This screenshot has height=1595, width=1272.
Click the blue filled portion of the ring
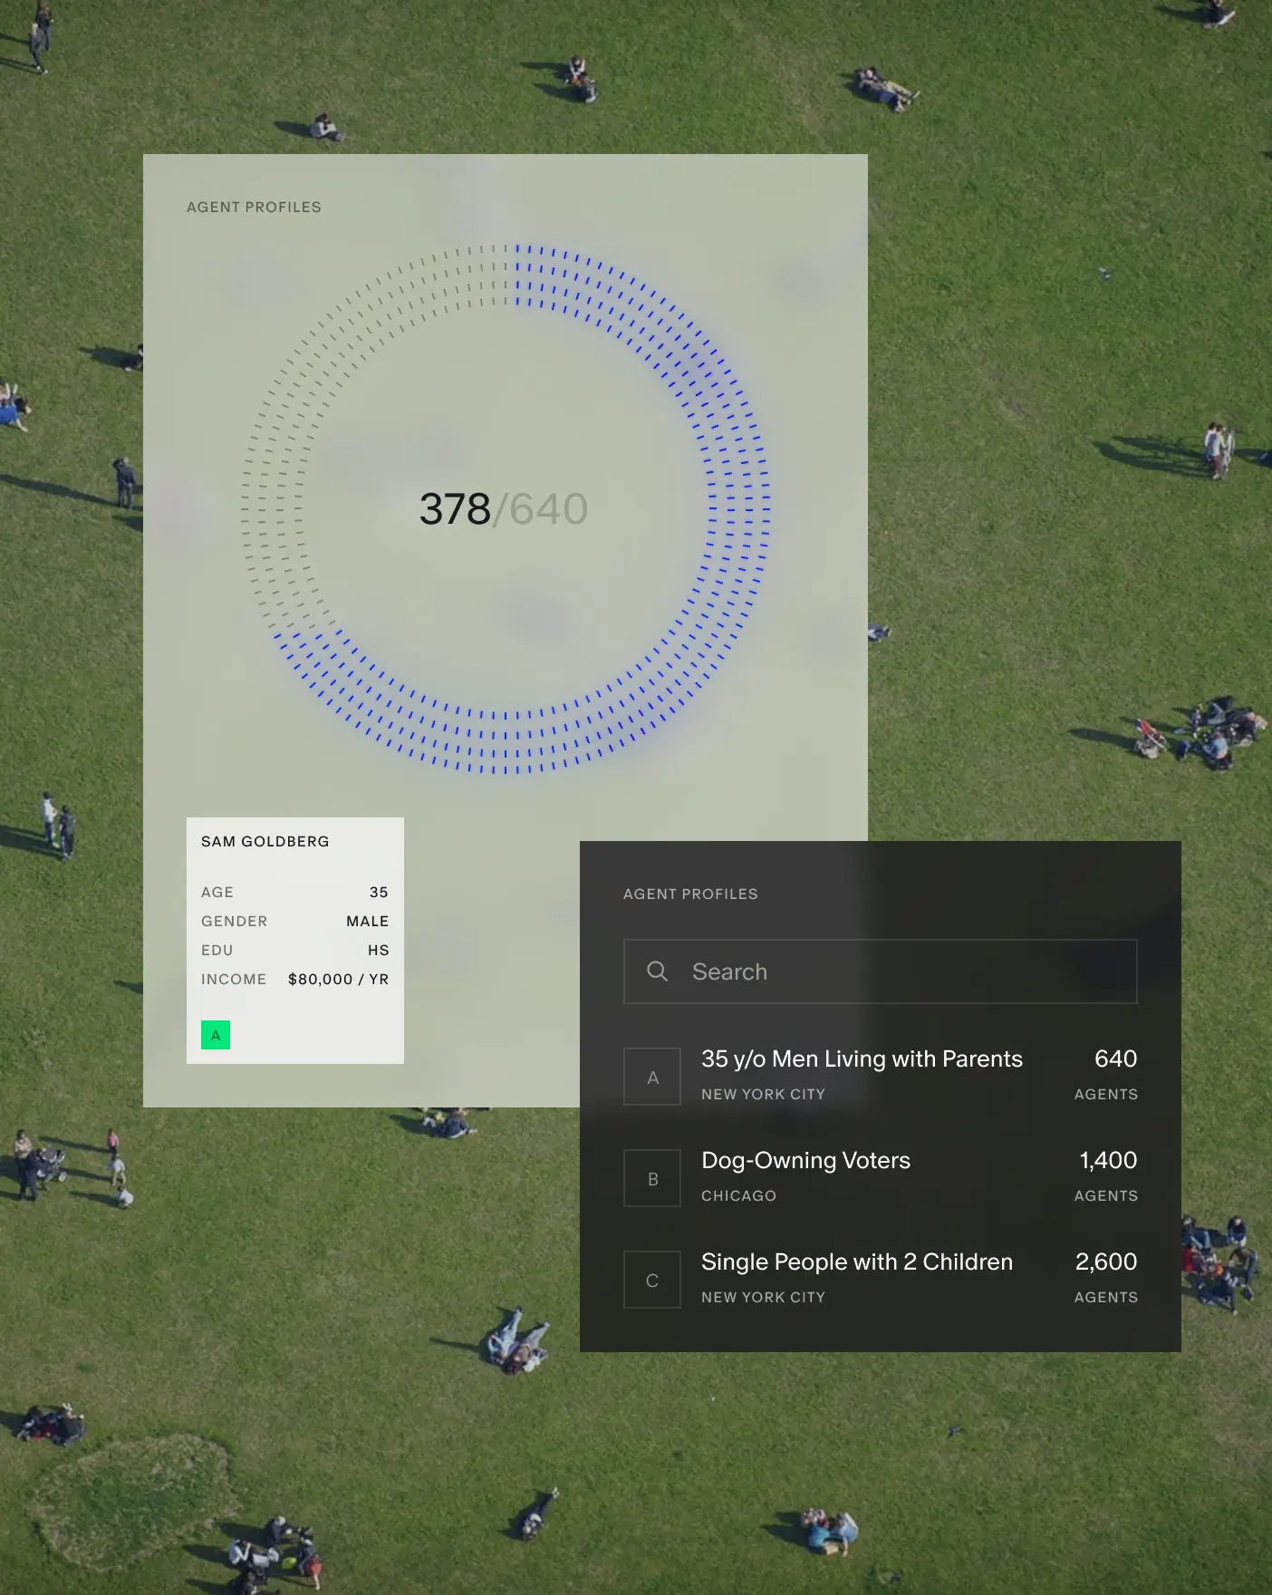tap(737, 507)
